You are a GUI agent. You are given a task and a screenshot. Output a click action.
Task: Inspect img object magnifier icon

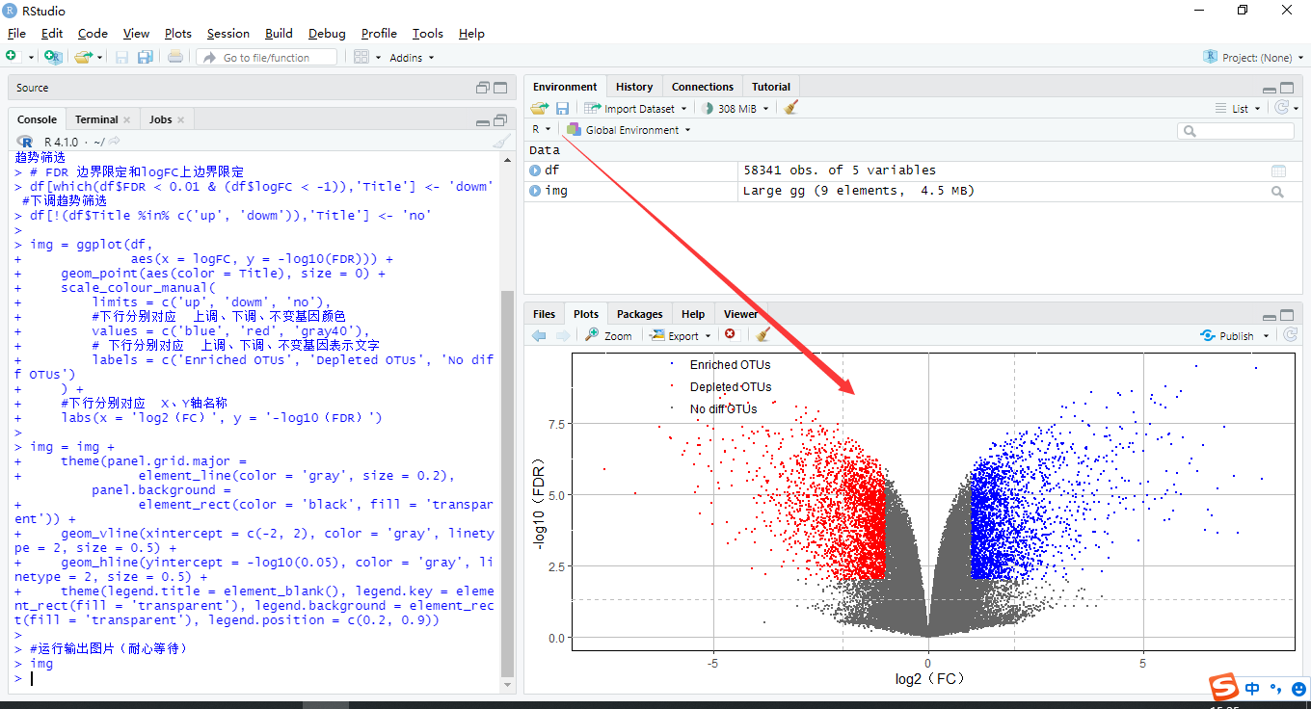pos(1278,191)
